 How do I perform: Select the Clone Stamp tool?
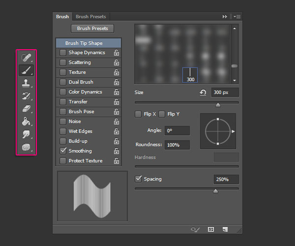pyautogui.click(x=26, y=84)
